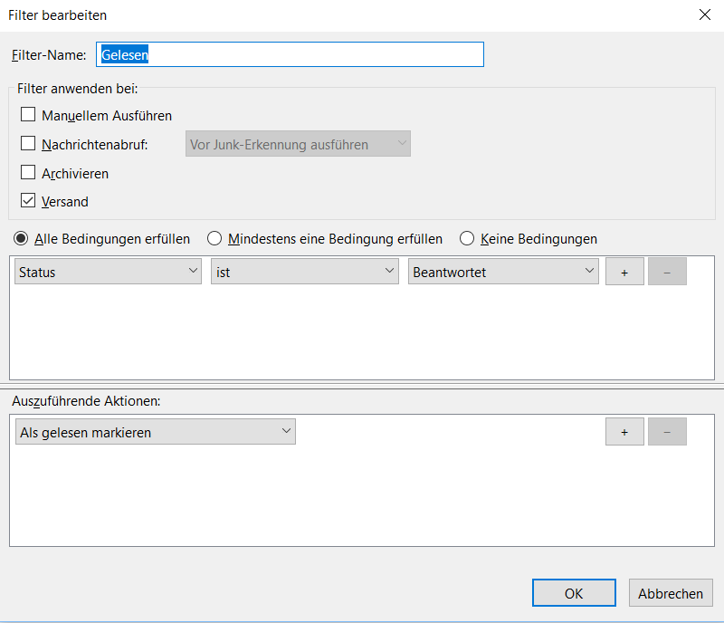The image size is (724, 623).
Task: Open the 'ist' operator dropdown
Action: 305,272
